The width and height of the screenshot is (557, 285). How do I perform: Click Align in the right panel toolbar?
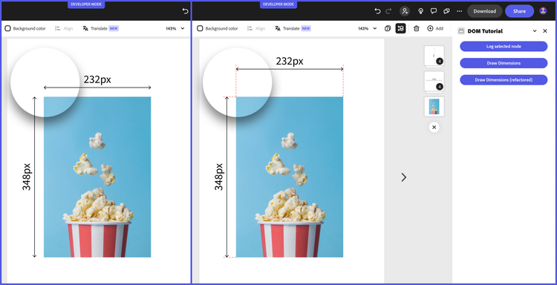point(256,28)
